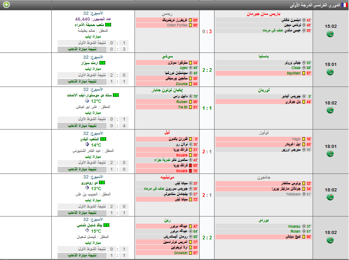
Task: Click the 2 : 1 score of Toulouse match
Action: (x=207, y=152)
